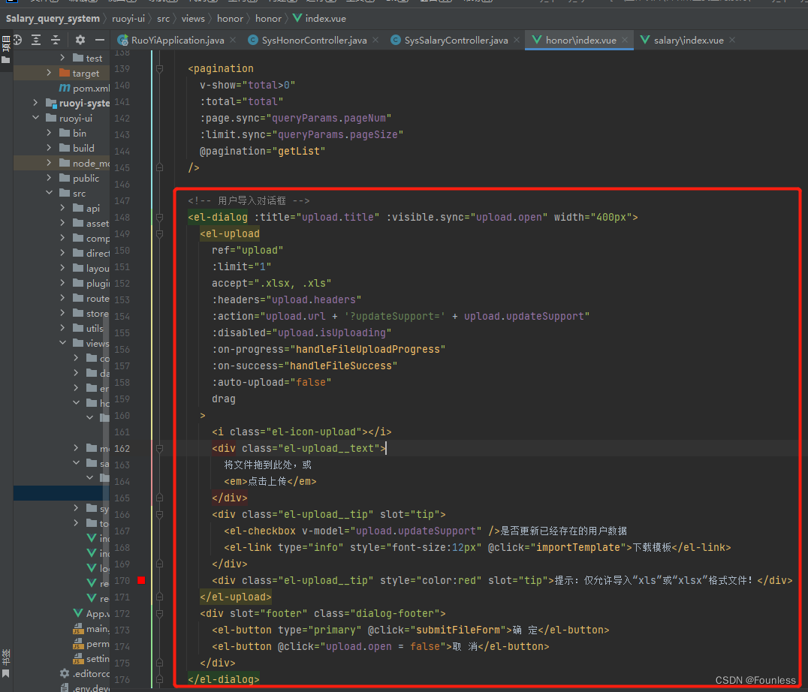Screen dimensions: 808x692
Task: Collapse the ruoyi-ui folder chevron
Action: pos(35,117)
